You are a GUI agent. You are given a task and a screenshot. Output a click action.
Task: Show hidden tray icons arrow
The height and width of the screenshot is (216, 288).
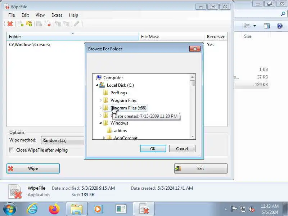[x=226, y=209]
